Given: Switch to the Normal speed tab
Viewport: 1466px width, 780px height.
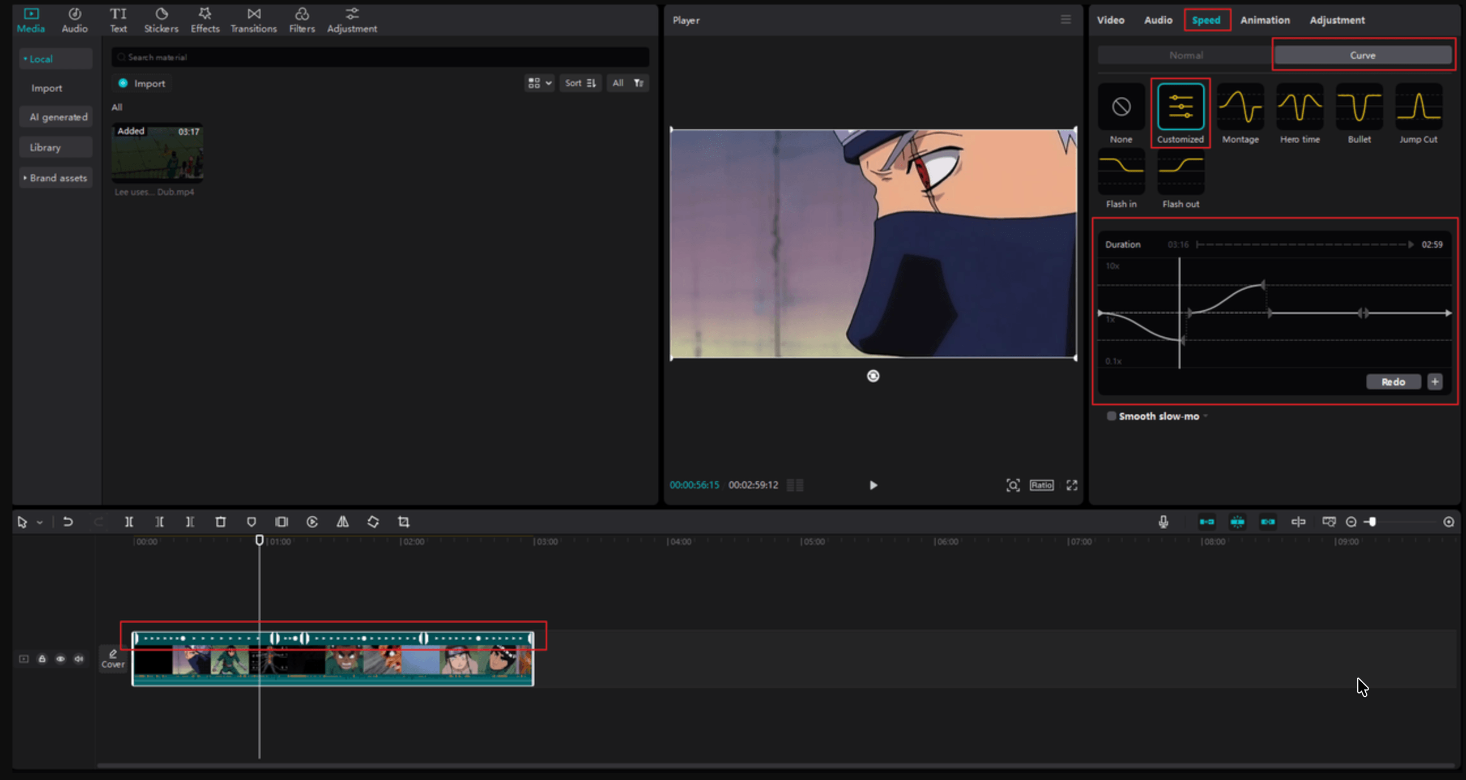Looking at the screenshot, I should [x=1186, y=55].
